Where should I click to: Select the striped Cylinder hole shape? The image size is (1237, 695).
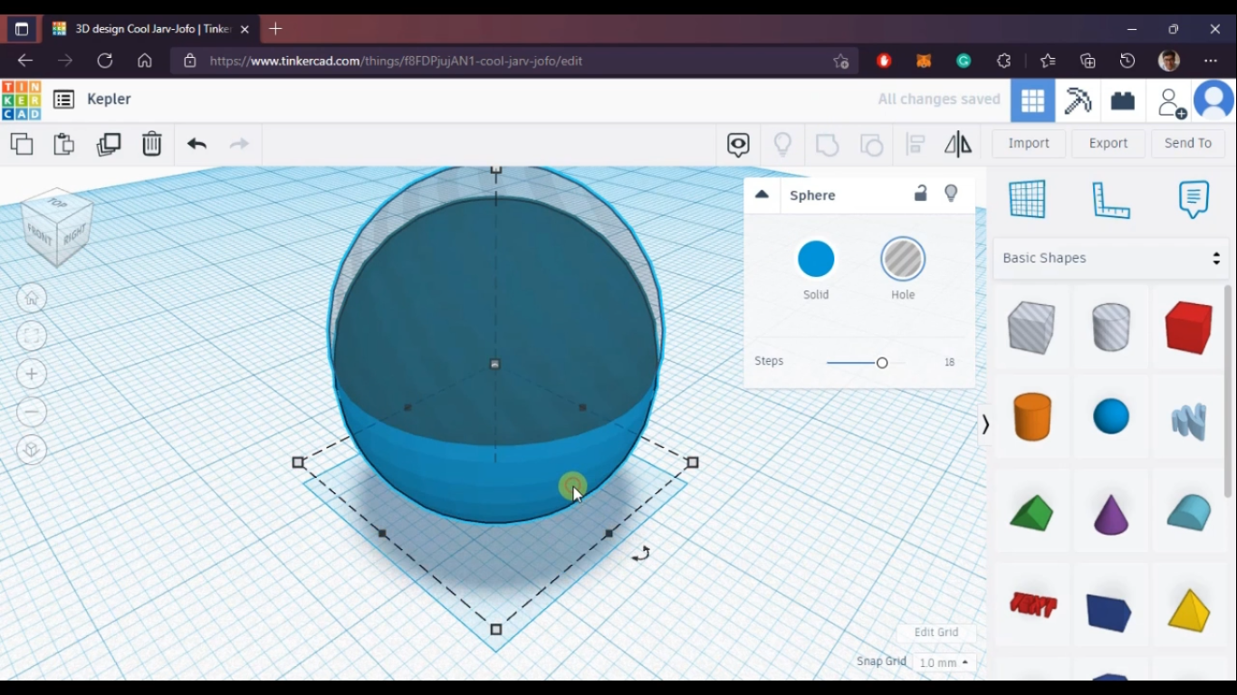[1111, 327]
